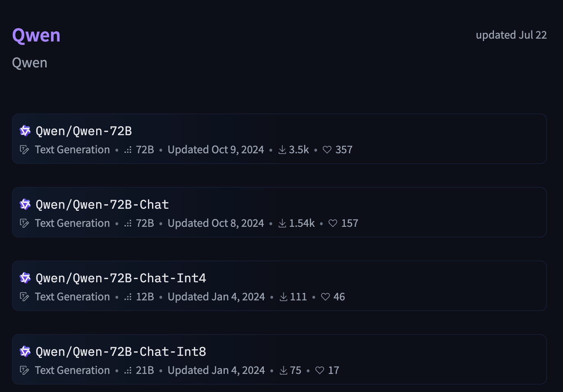Click the heart icon showing 357 likes

click(327, 150)
